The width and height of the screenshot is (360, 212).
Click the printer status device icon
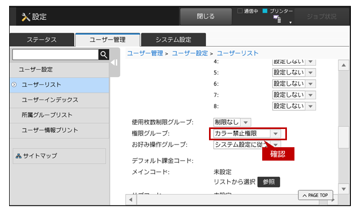point(277,19)
